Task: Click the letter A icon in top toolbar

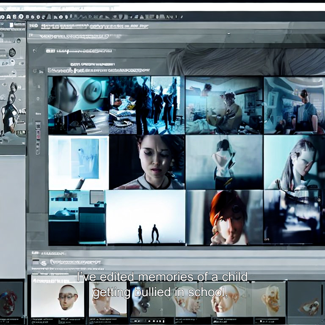Action: (x=8, y=17)
